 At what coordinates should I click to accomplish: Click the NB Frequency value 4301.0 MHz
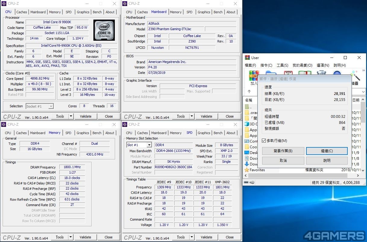click(x=95, y=155)
